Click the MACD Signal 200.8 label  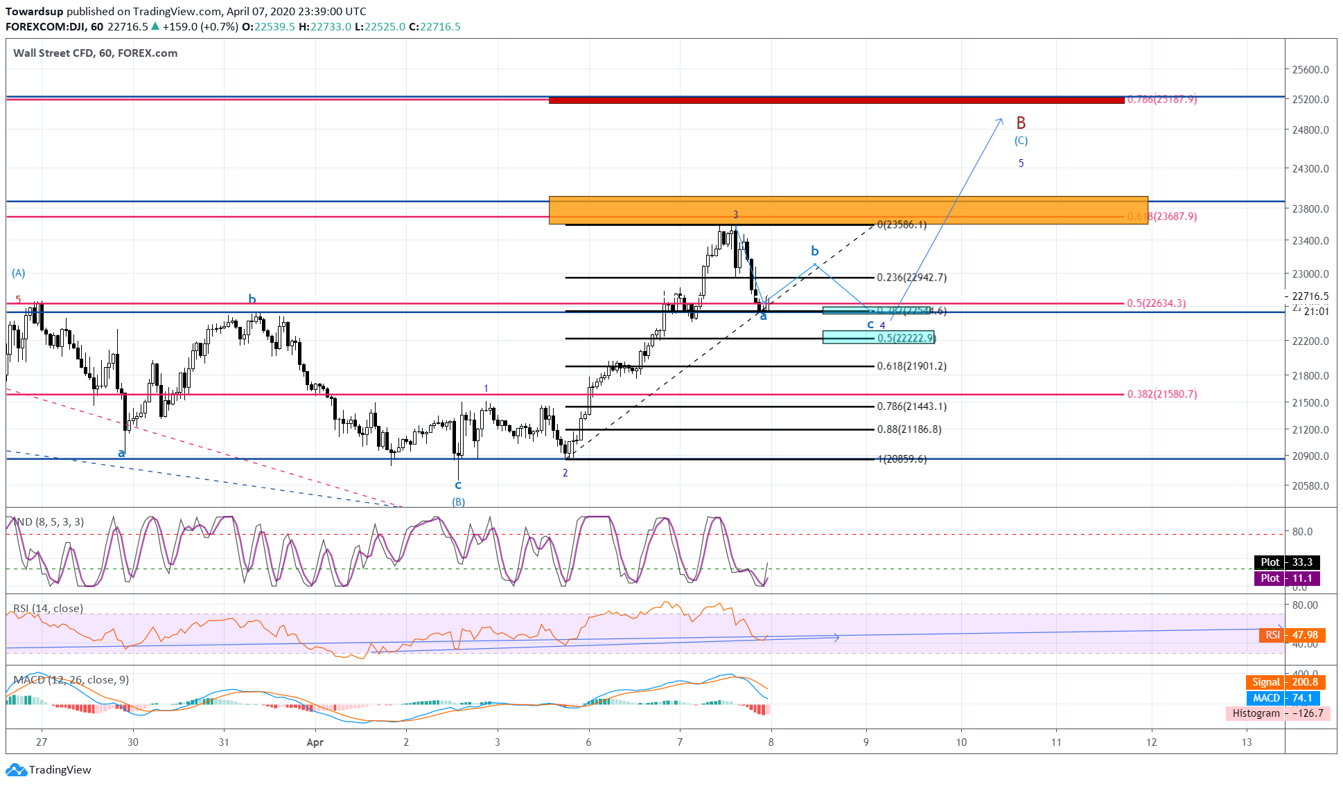tap(1285, 682)
